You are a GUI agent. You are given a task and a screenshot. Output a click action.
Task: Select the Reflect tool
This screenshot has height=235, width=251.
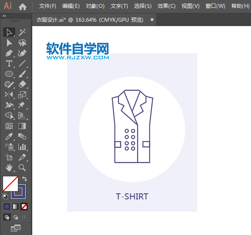coord(9,95)
